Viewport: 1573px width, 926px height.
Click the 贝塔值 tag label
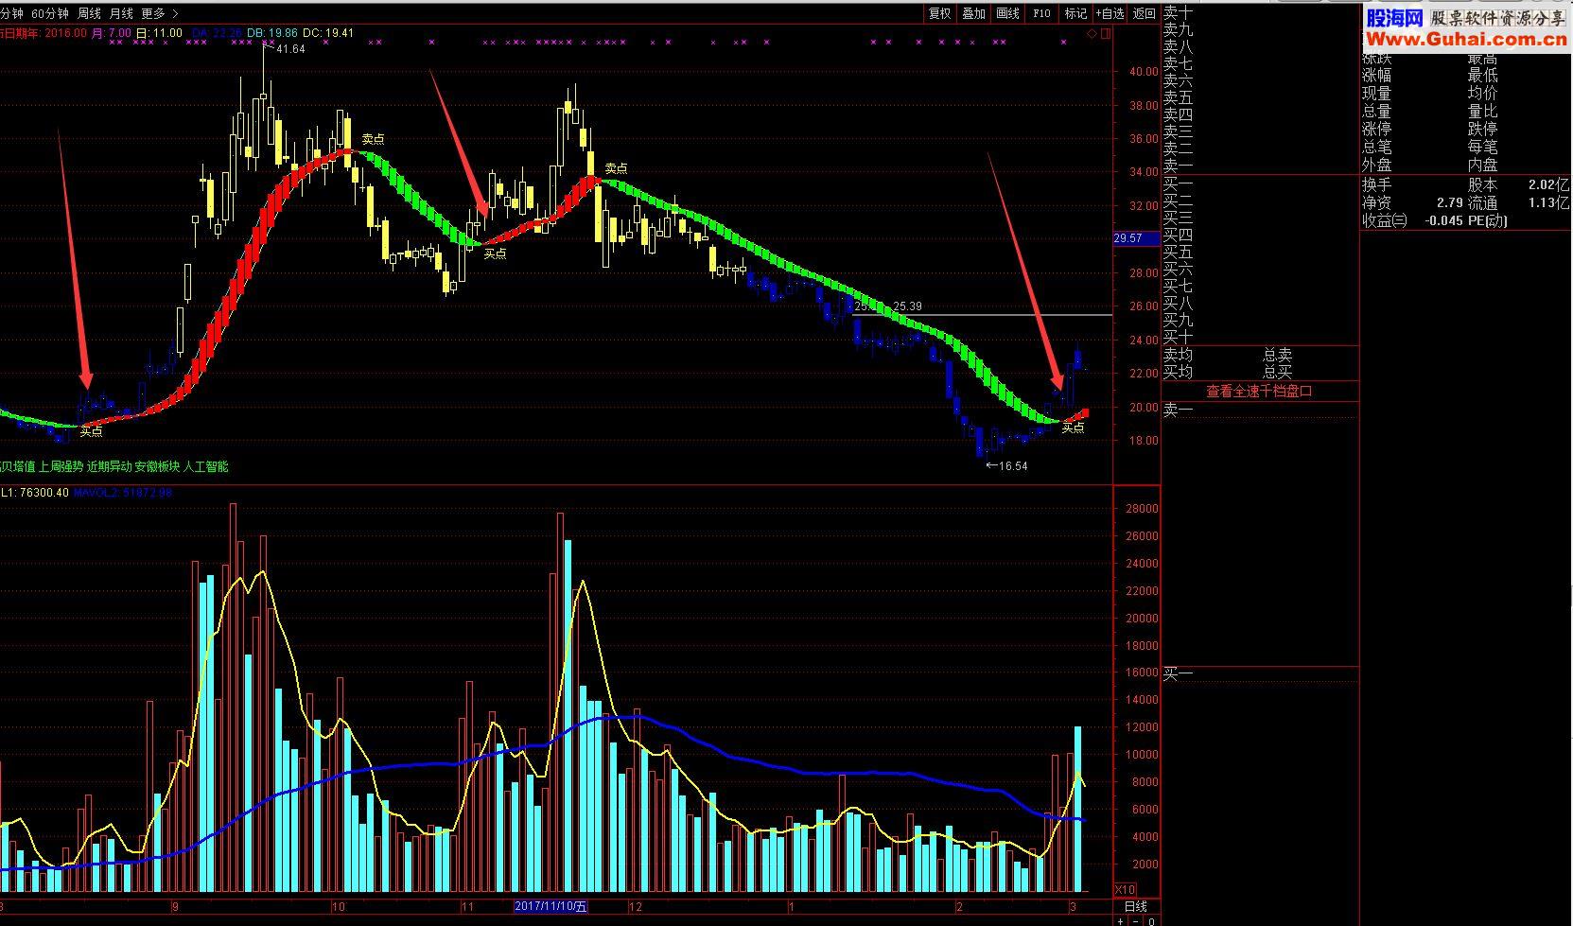pyautogui.click(x=18, y=466)
